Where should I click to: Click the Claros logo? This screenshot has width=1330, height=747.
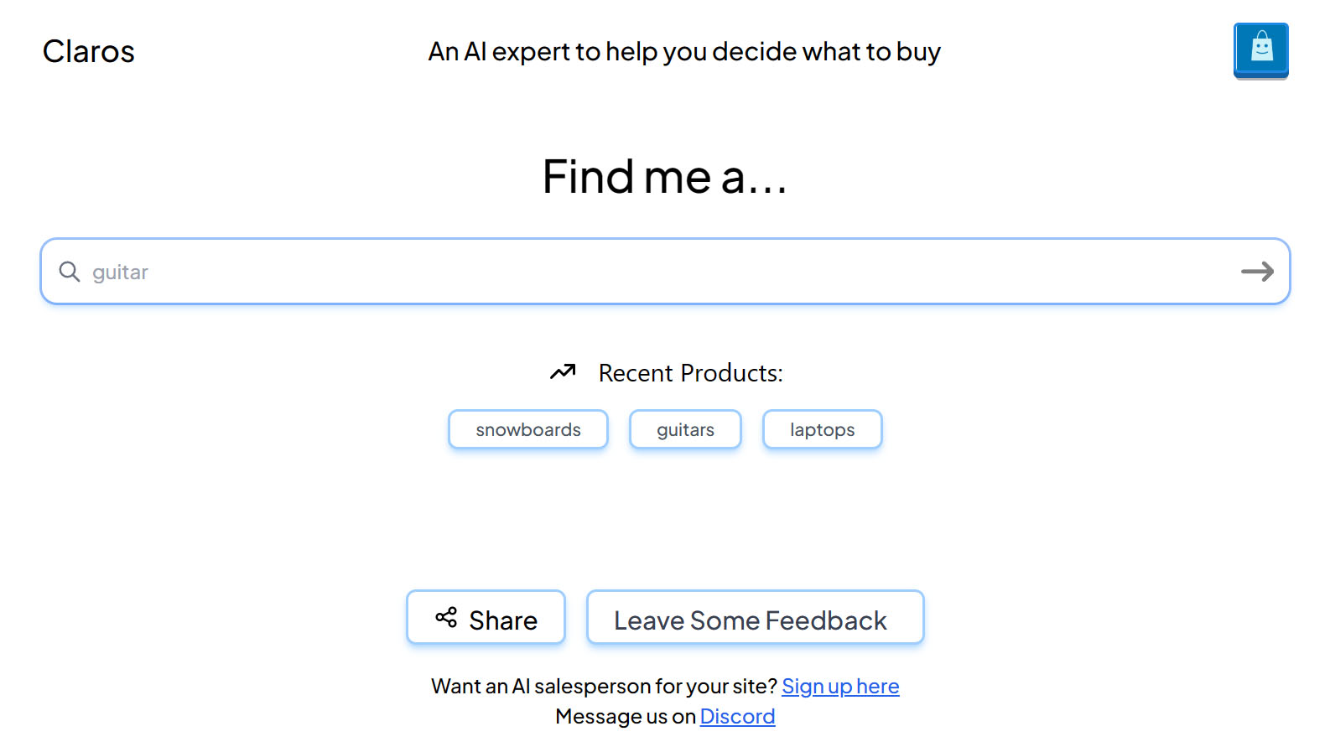coord(89,51)
